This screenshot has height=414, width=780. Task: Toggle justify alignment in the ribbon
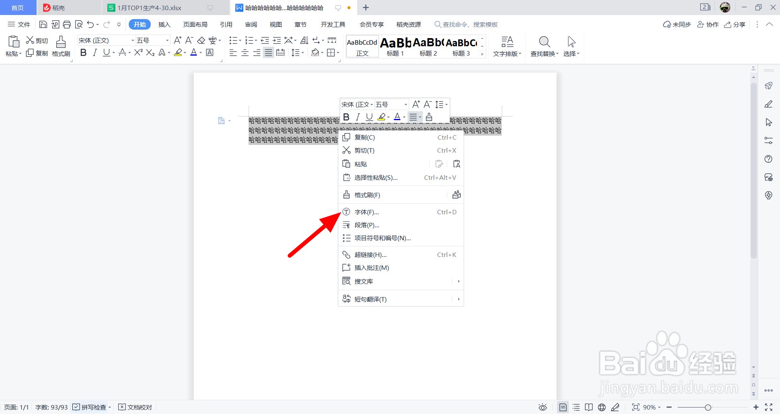(x=269, y=52)
